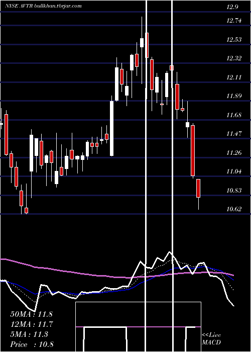This screenshot has width=251, height=352.
Task: Click the 10.83 price axis label
Action: [234, 191]
